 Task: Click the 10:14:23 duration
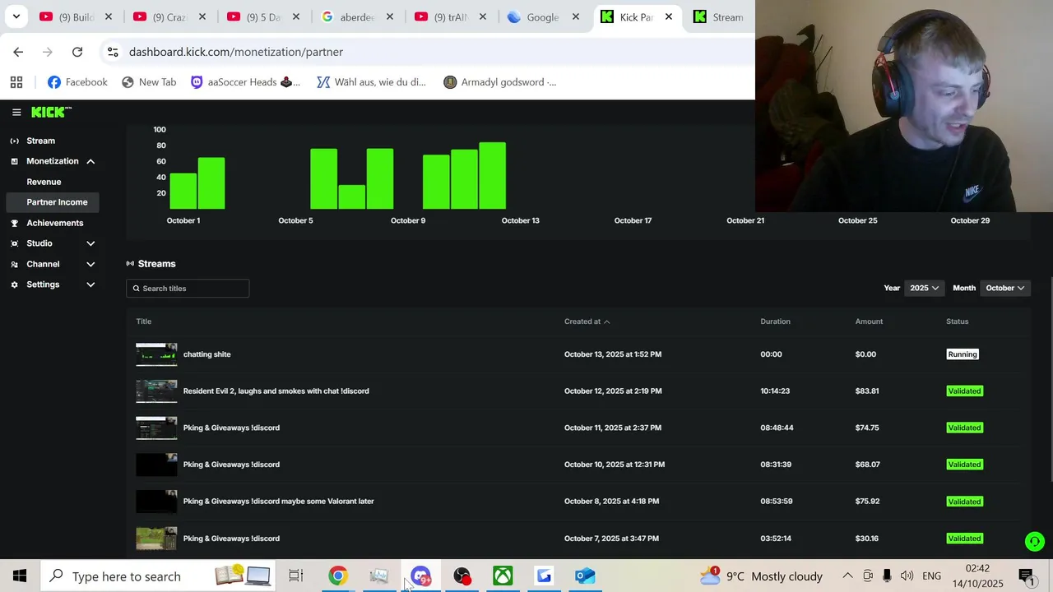click(x=775, y=391)
